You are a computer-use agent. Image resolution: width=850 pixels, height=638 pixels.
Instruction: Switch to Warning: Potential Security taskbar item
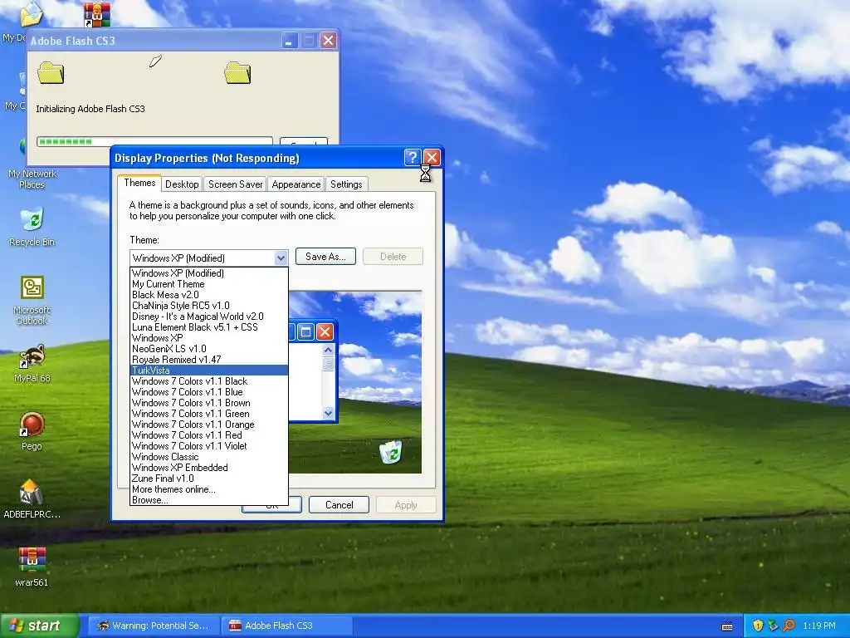(154, 626)
